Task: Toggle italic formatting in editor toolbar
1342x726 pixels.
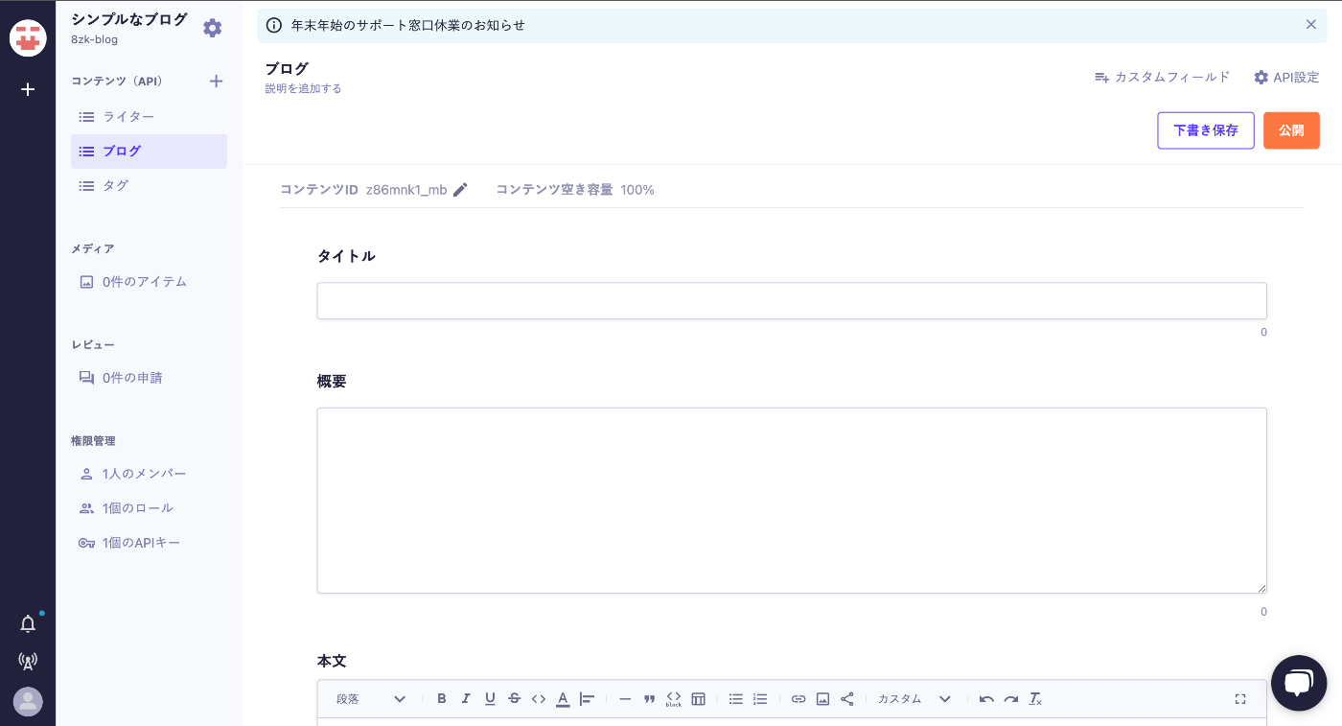Action: point(466,699)
